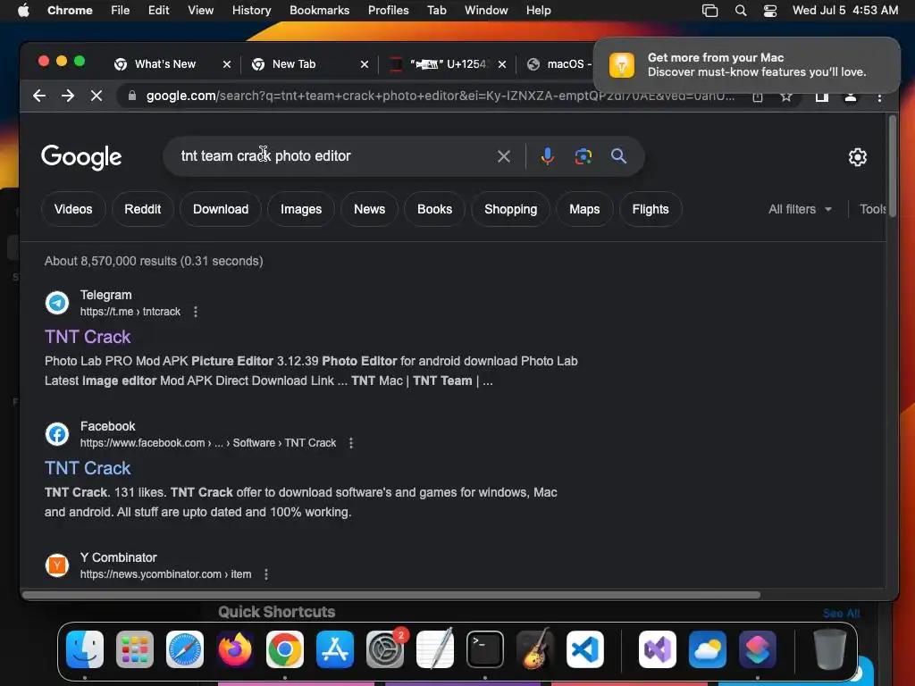The image size is (915, 686).
Task: Open Terminal from the Dock
Action: point(485,649)
